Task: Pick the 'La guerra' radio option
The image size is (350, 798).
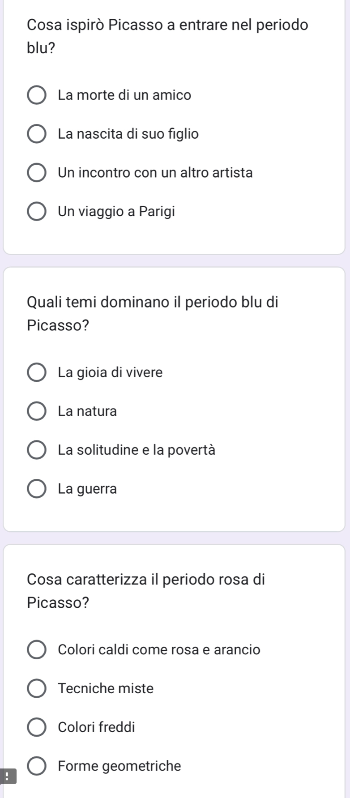Action: 37,489
